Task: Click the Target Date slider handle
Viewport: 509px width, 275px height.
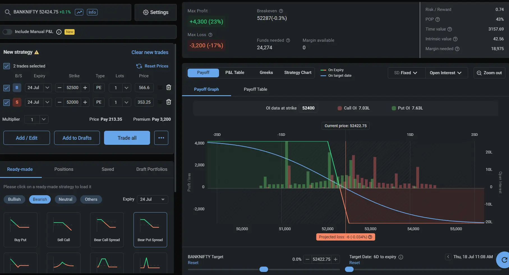Action: click(349, 269)
